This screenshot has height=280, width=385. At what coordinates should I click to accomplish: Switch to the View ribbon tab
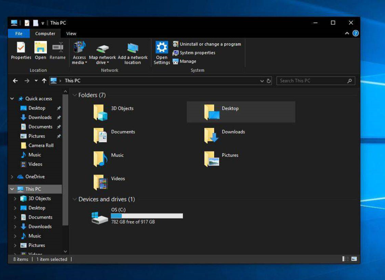click(71, 33)
